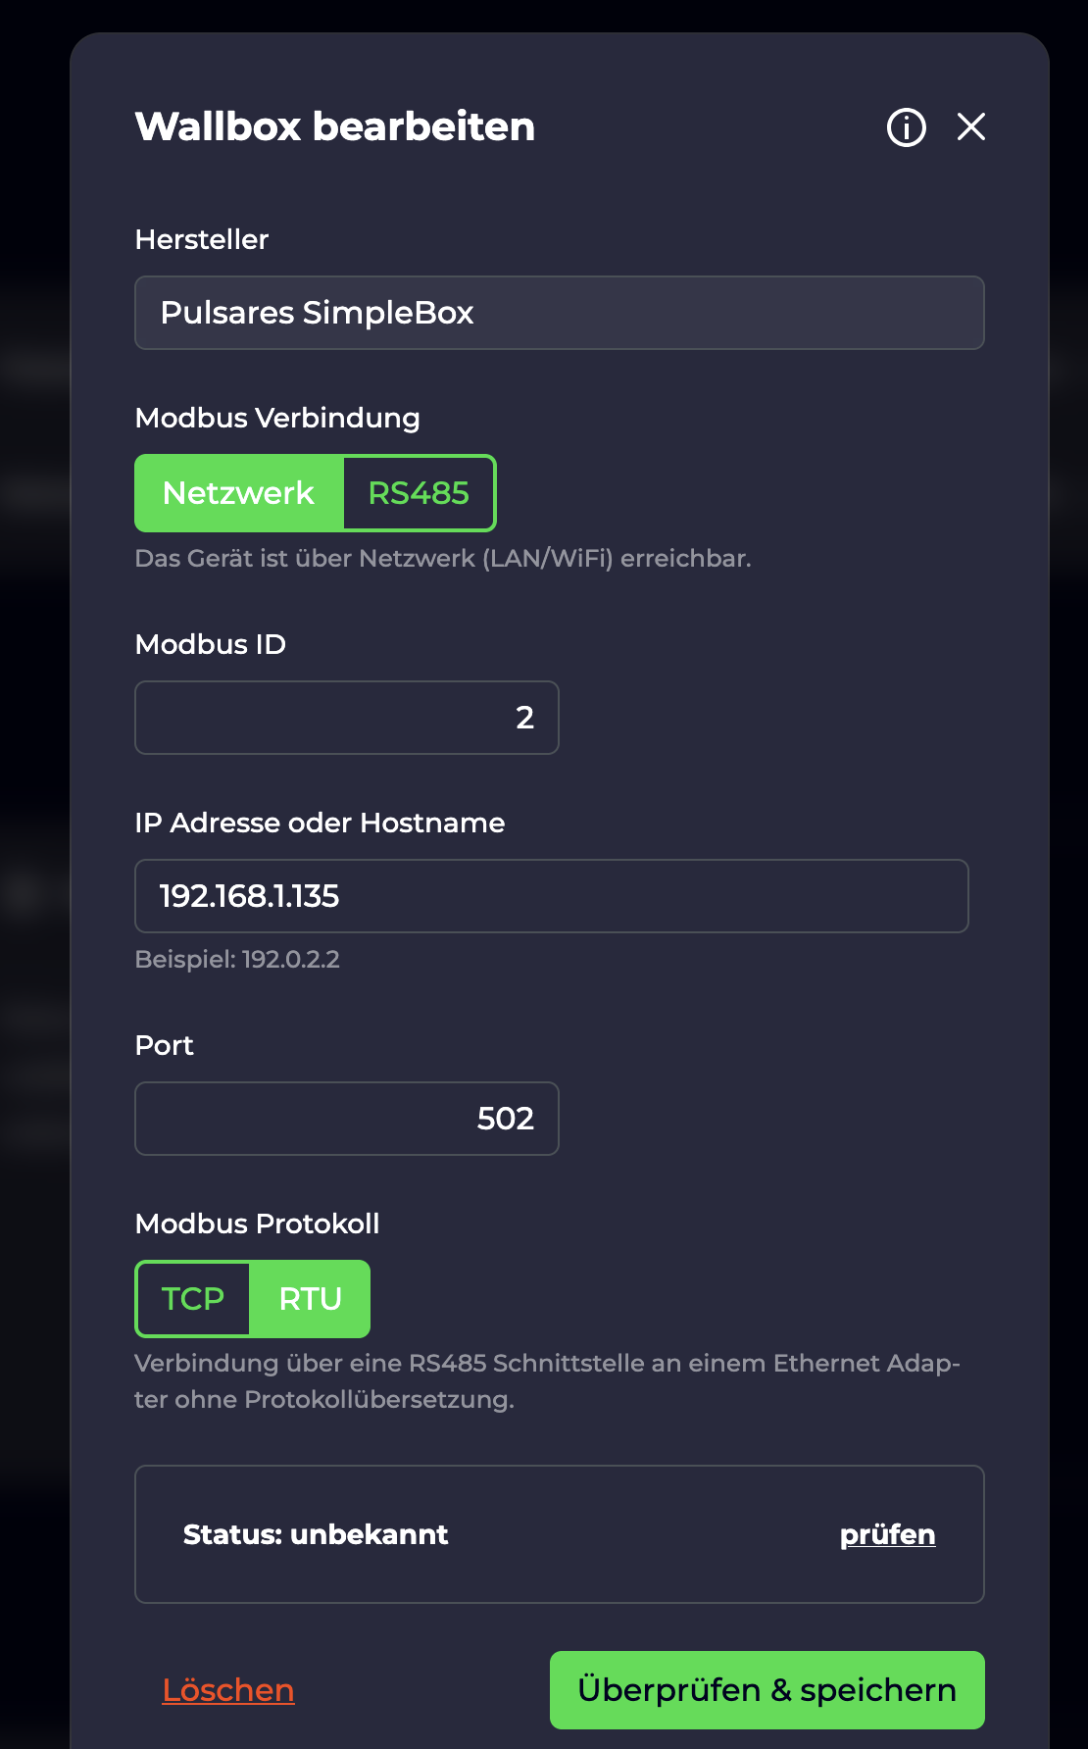Screen dimensions: 1088x1749
Task: Click the Beispiel: 192.0.2.2 hint text
Action: tap(237, 959)
